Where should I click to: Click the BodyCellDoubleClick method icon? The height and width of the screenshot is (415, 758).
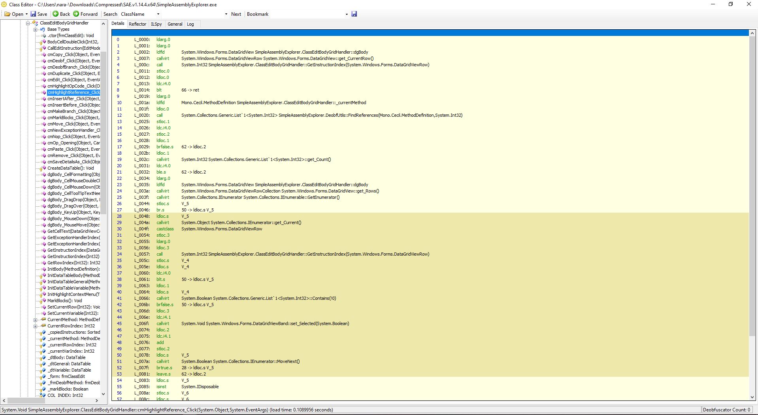pos(43,42)
